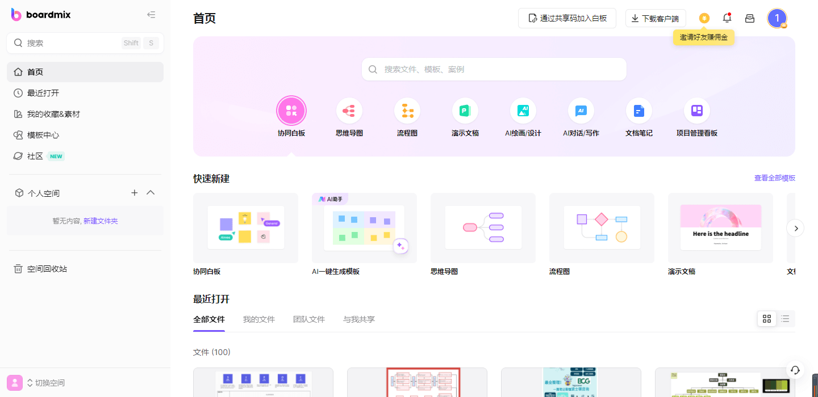The image size is (818, 397).
Task: Open the first recent file thumbnail
Action: tap(263, 382)
